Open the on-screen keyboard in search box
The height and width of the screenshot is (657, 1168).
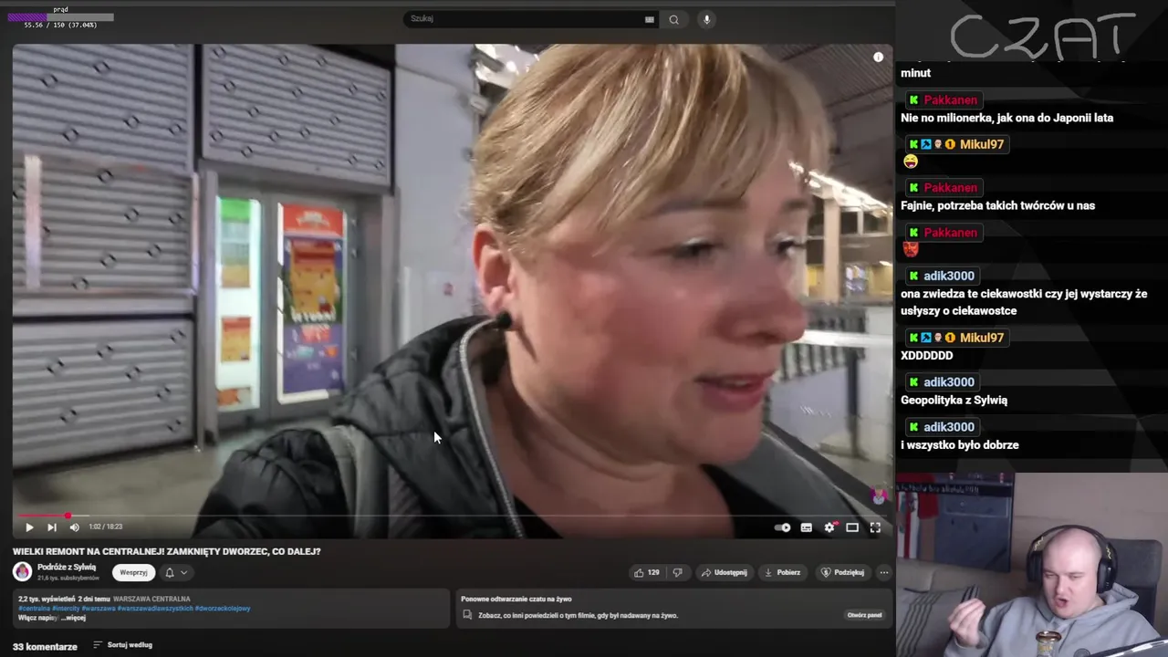[x=650, y=19]
